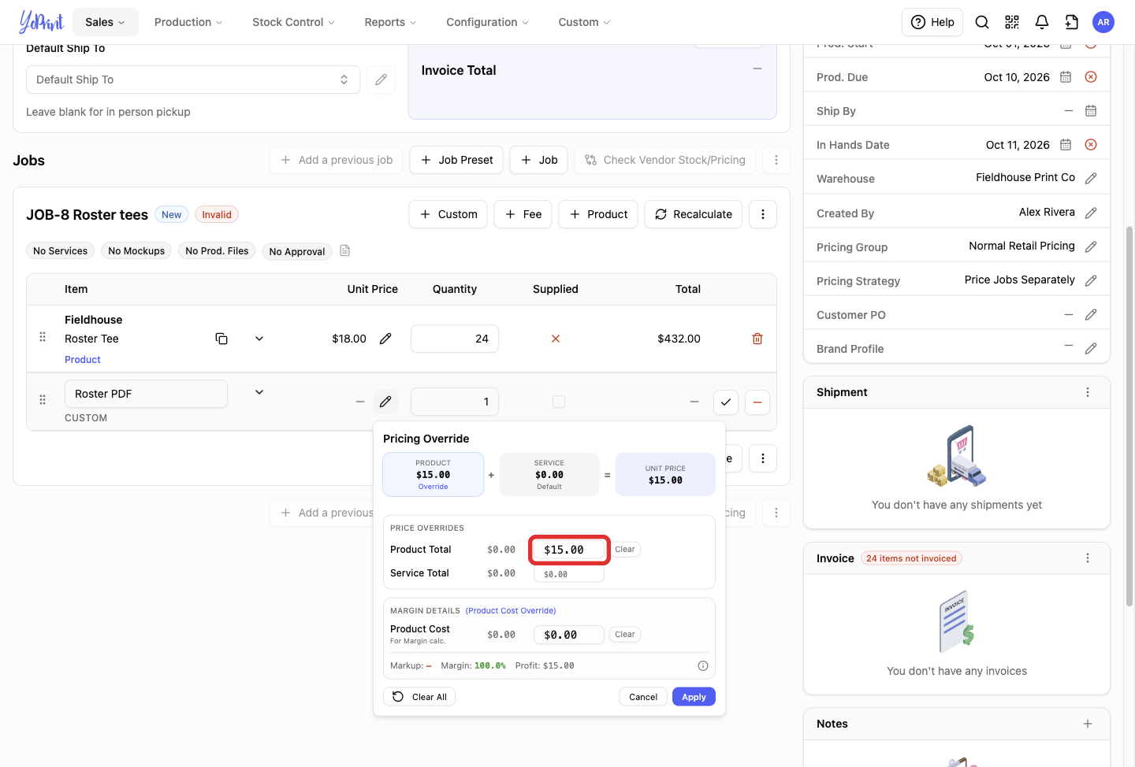The width and height of the screenshot is (1135, 767).
Task: Open the Reports menu
Action: (390, 22)
